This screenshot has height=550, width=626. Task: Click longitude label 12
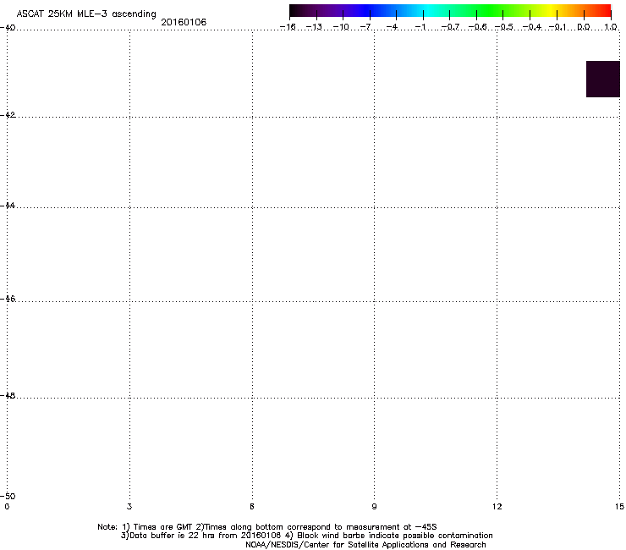pos(497,507)
